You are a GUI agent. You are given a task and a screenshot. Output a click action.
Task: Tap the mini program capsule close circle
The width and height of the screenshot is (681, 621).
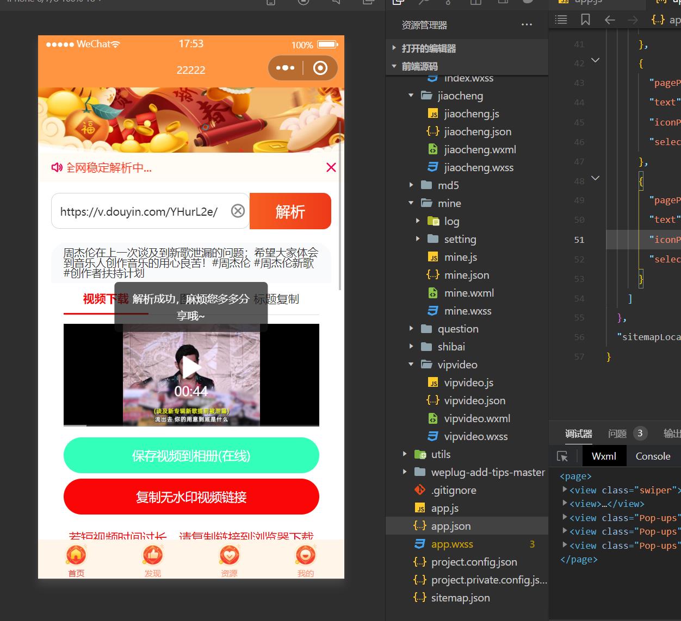[x=320, y=68]
